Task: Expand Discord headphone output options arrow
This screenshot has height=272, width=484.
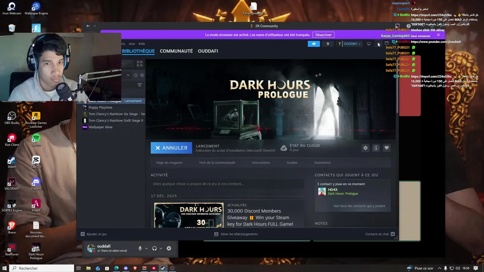Action: pyautogui.click(x=161, y=248)
